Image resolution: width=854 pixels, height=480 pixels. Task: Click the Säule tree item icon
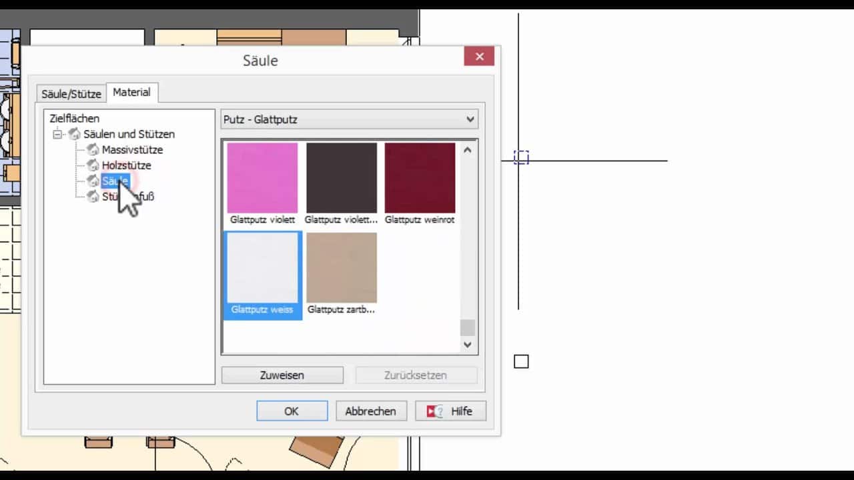pos(93,181)
